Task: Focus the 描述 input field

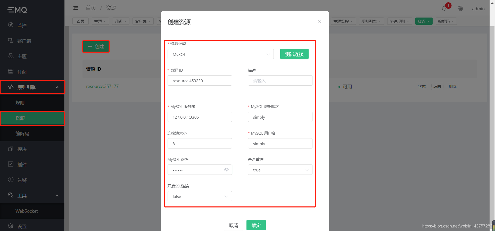Action: click(280, 80)
